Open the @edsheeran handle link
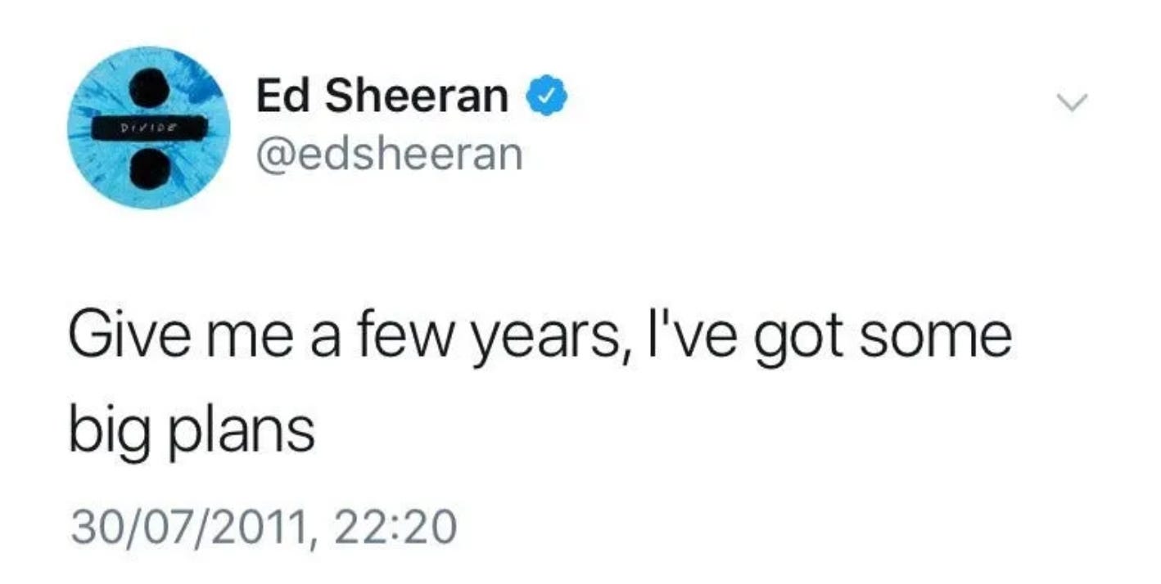 click(x=389, y=153)
